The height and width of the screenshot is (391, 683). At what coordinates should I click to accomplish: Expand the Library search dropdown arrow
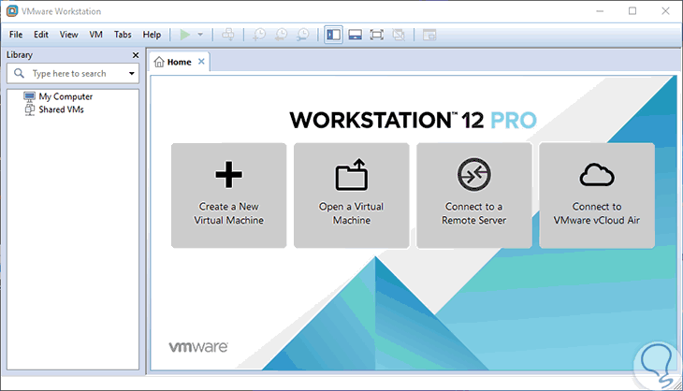point(132,73)
